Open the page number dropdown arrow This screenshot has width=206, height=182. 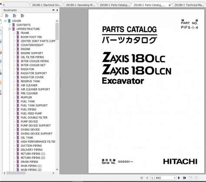174,178
